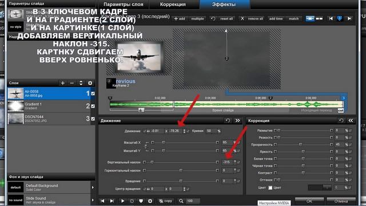Toggle keyframe checkbox at right of Вертикальный наклон
Screen dimensions: 366x206
[238, 162]
